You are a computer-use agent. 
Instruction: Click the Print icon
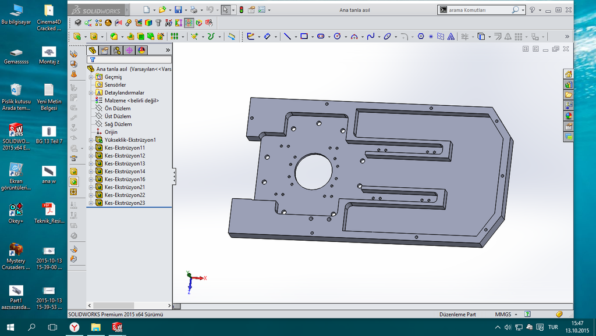(193, 10)
